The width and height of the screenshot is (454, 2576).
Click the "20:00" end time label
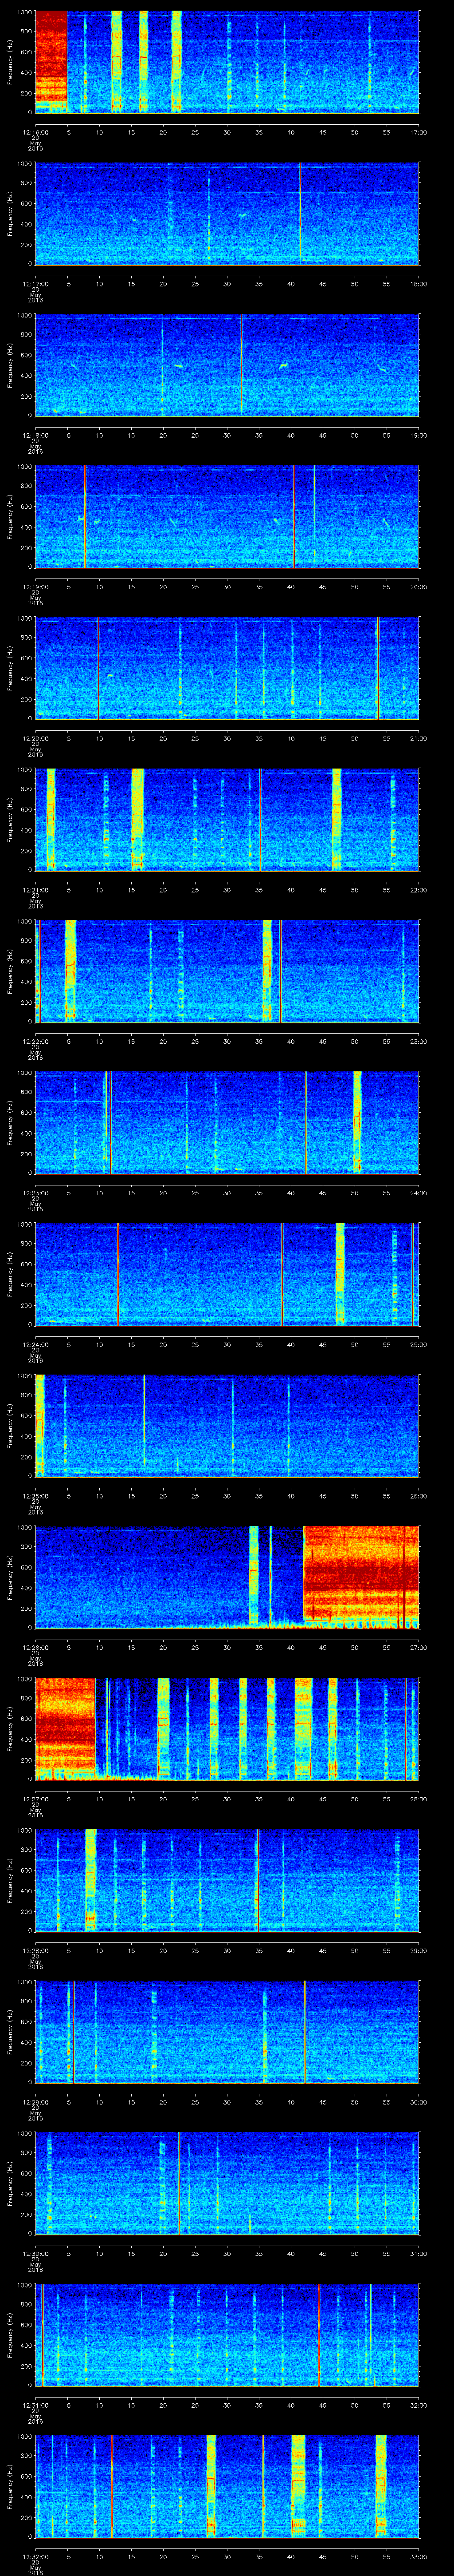tap(418, 587)
